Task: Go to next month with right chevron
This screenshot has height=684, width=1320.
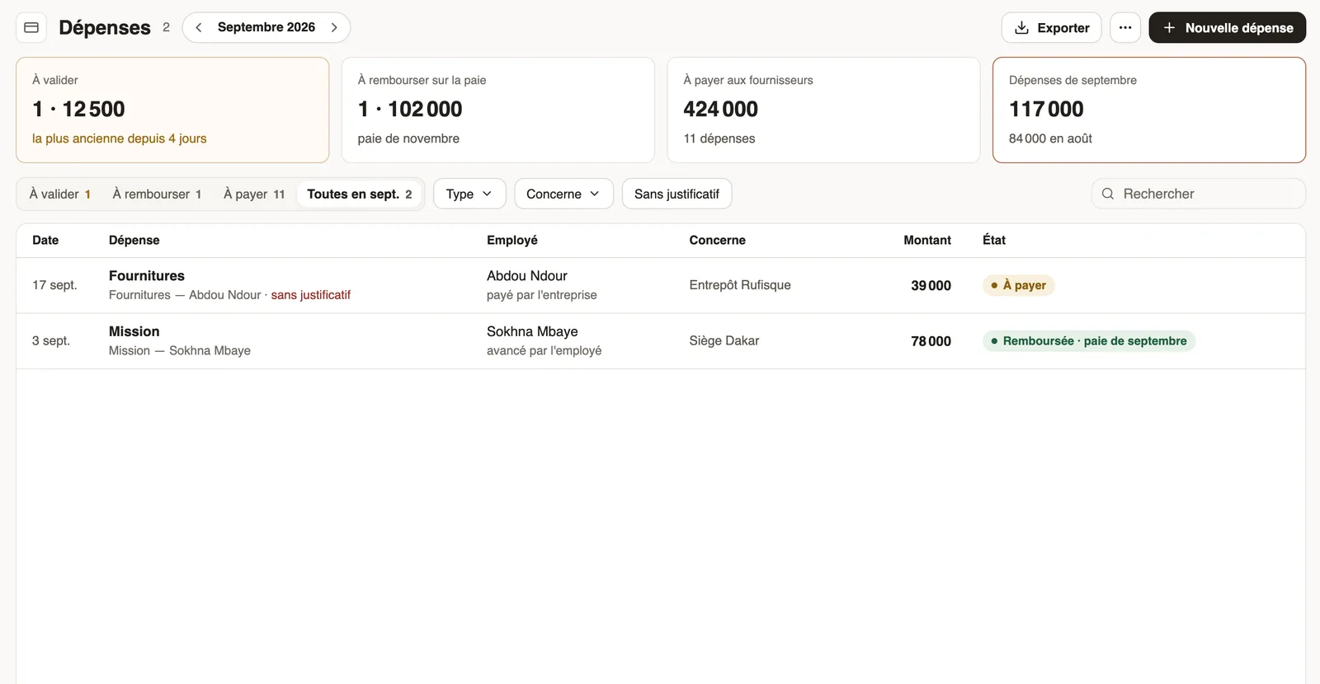Action: tap(334, 27)
